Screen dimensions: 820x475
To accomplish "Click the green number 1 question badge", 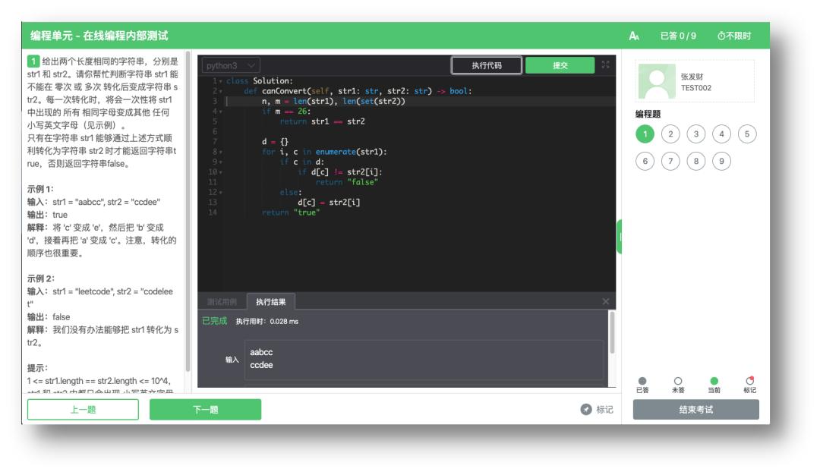I will coord(33,61).
